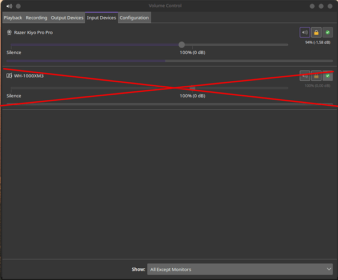Image resolution: width=338 pixels, height=280 pixels.
Task: Click the speaker icon in the title bar
Action: click(10, 6)
